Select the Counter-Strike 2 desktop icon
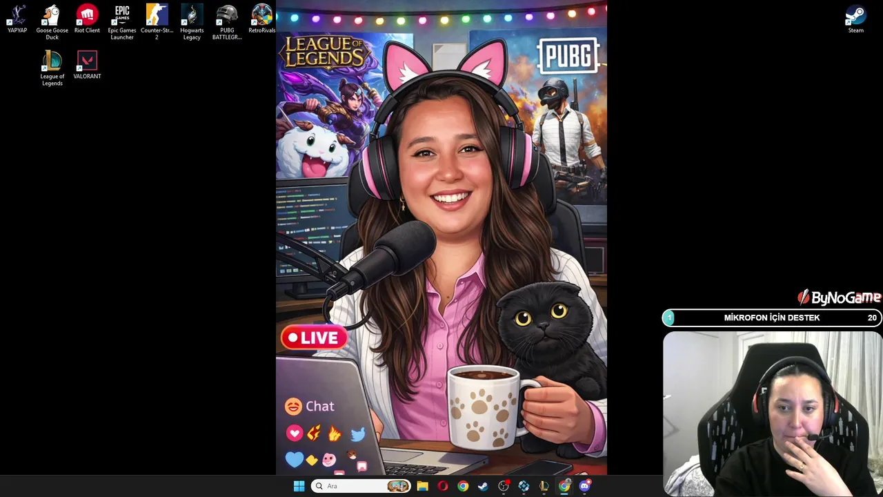 (x=157, y=22)
